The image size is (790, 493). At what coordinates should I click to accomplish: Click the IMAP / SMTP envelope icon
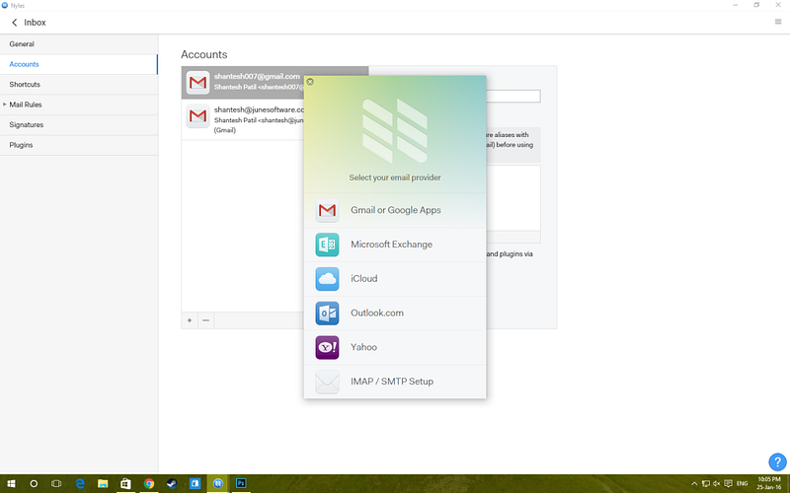327,382
